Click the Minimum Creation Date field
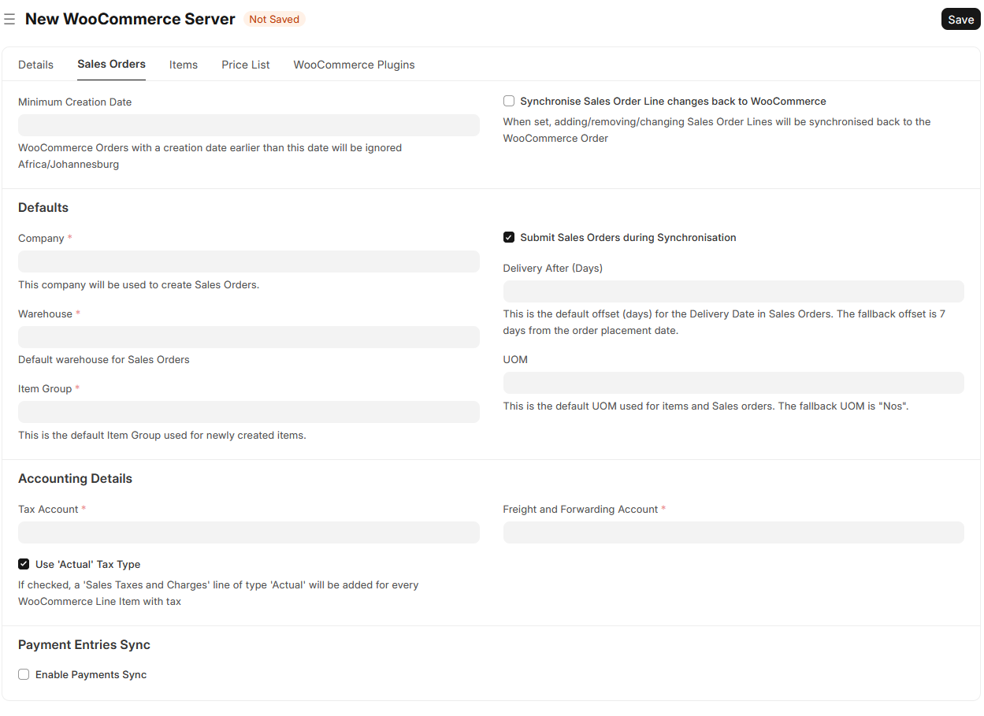This screenshot has width=984, height=716. point(248,125)
